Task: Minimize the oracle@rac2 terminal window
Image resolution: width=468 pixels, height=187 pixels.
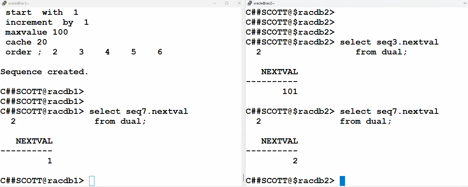Action: (465, 3)
